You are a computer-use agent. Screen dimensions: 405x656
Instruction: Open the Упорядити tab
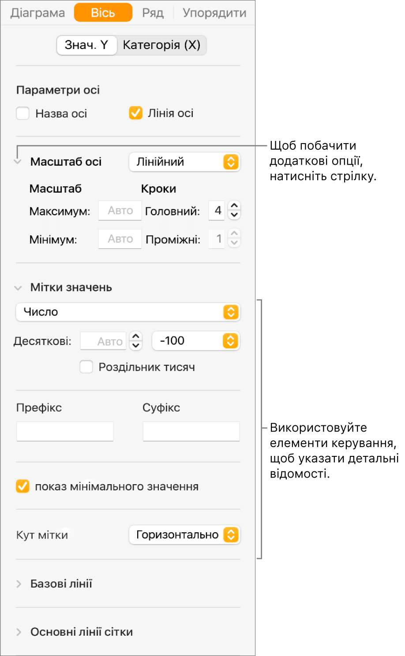[x=214, y=13]
